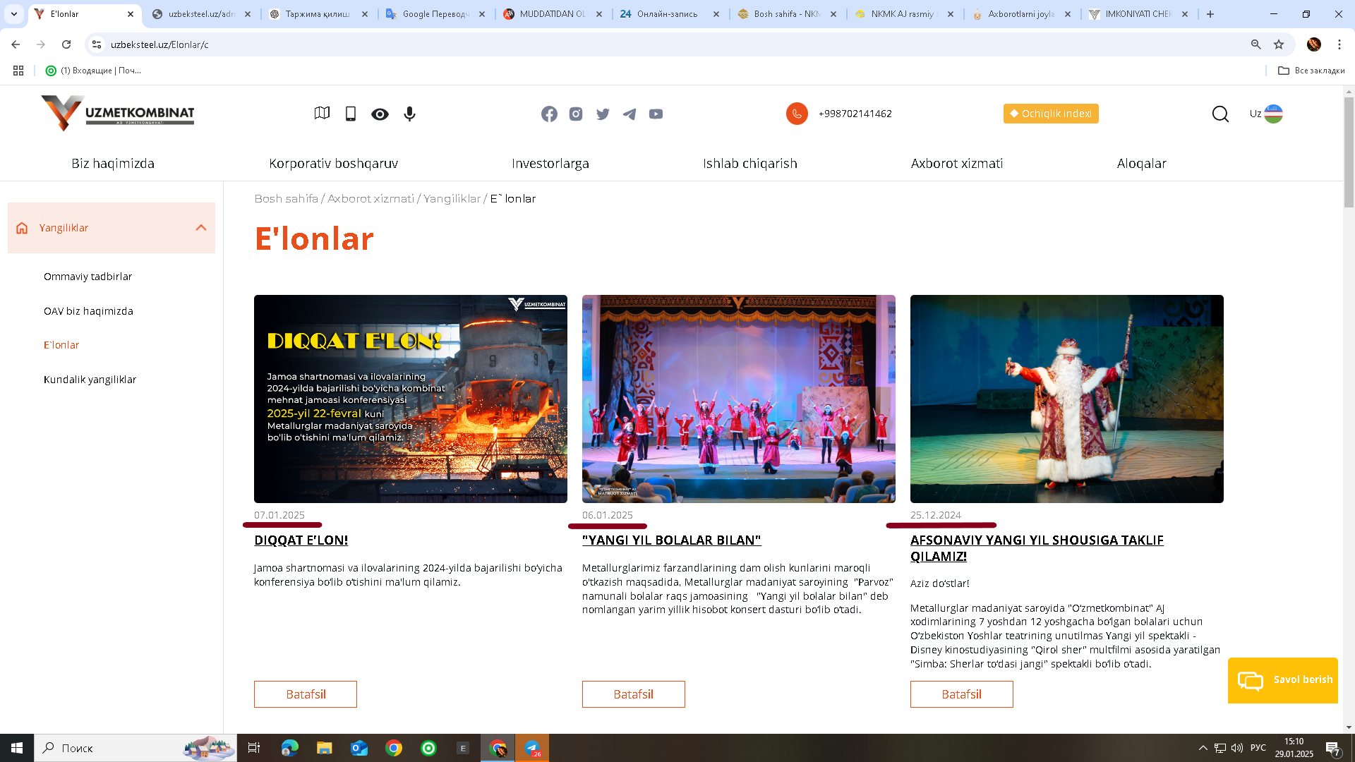Click the orange phone call icon
The image size is (1355, 762).
click(x=797, y=114)
